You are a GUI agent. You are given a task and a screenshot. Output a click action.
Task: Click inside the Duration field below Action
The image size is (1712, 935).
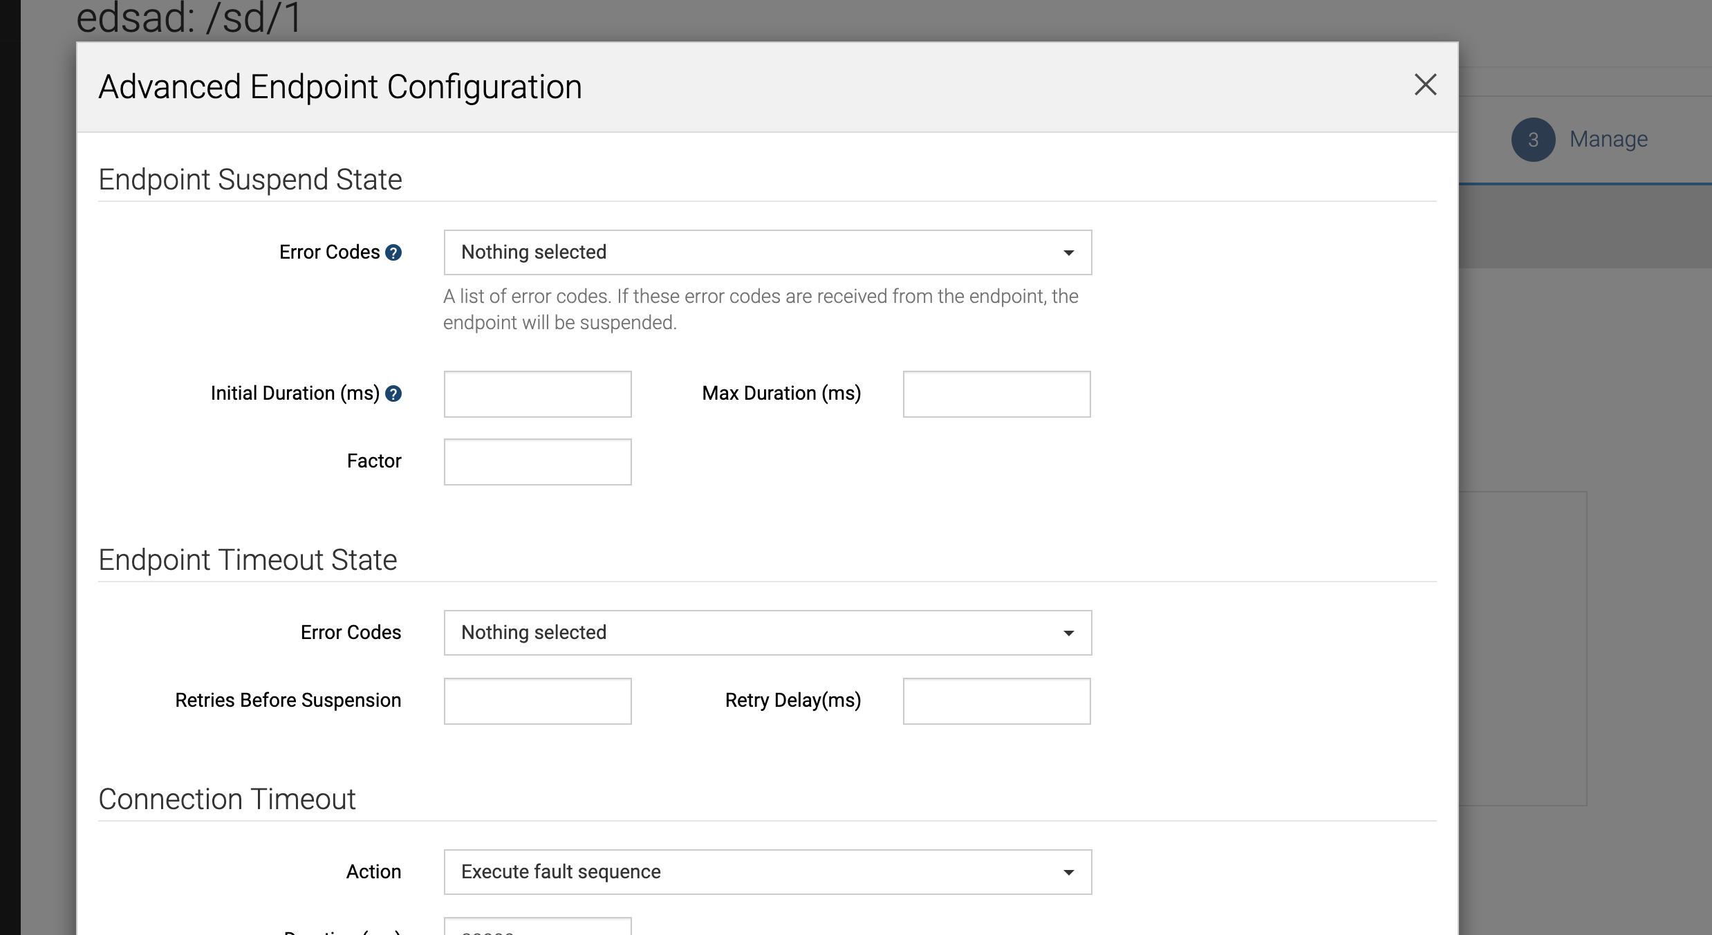538,930
